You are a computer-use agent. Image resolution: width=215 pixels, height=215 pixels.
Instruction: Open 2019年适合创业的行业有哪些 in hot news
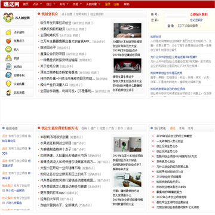click(174, 136)
